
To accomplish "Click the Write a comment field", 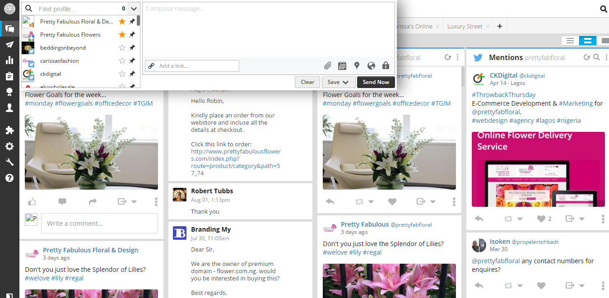I will click(99, 223).
